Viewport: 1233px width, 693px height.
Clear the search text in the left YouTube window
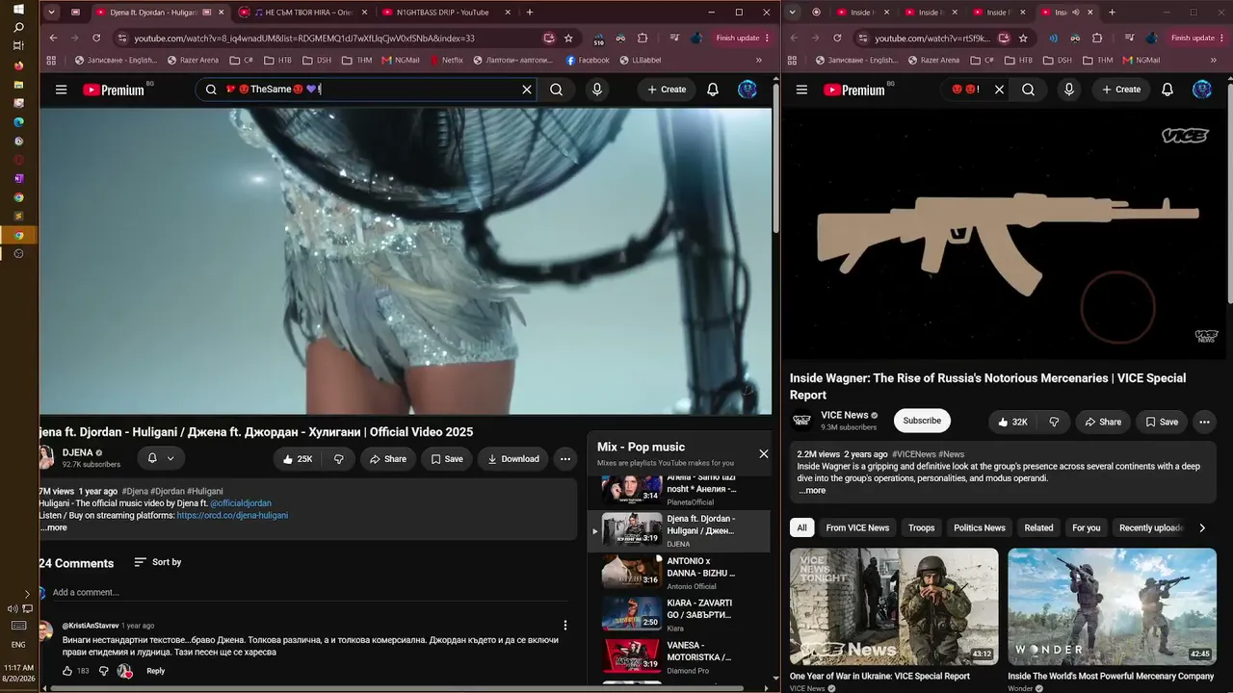pyautogui.click(x=527, y=90)
